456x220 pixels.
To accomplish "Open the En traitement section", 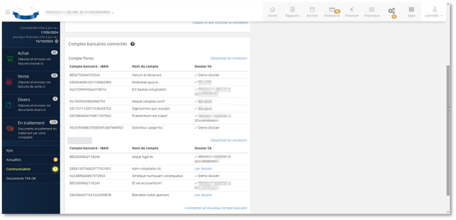I will [31, 129].
